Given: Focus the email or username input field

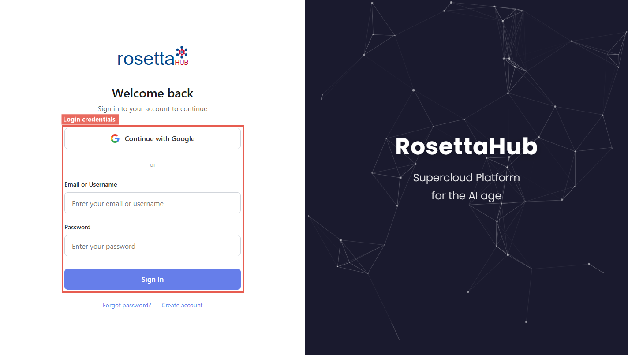Looking at the screenshot, I should click(x=153, y=203).
